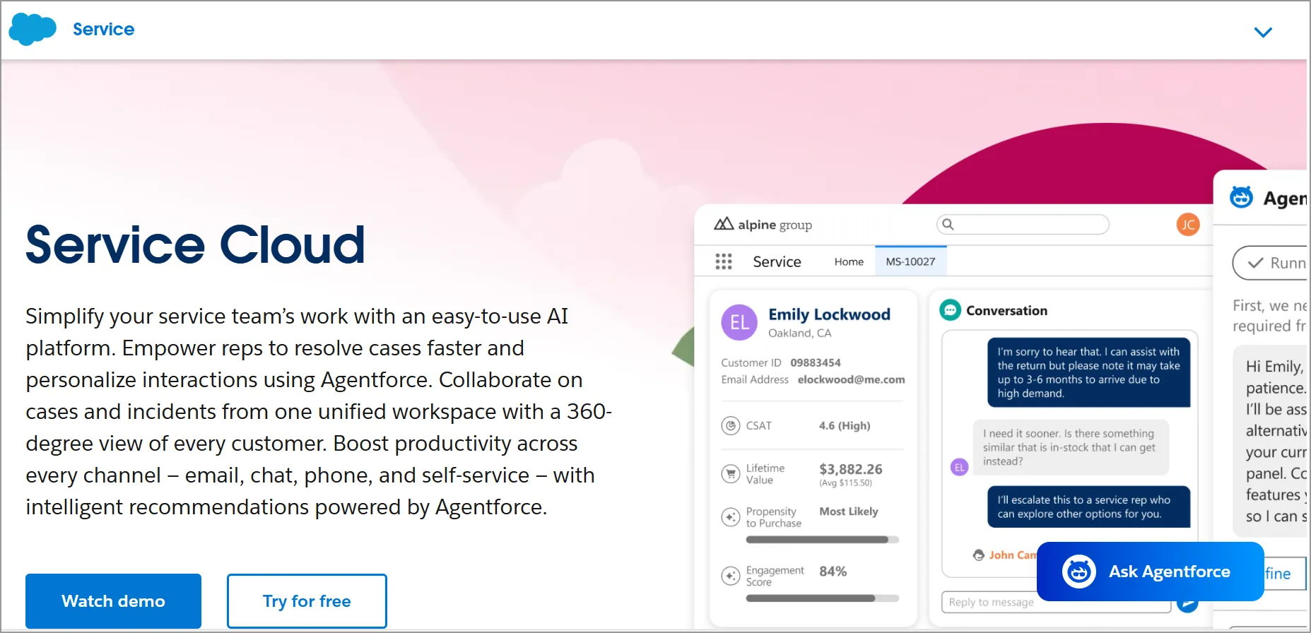Open the app launcher grid icon

(723, 261)
